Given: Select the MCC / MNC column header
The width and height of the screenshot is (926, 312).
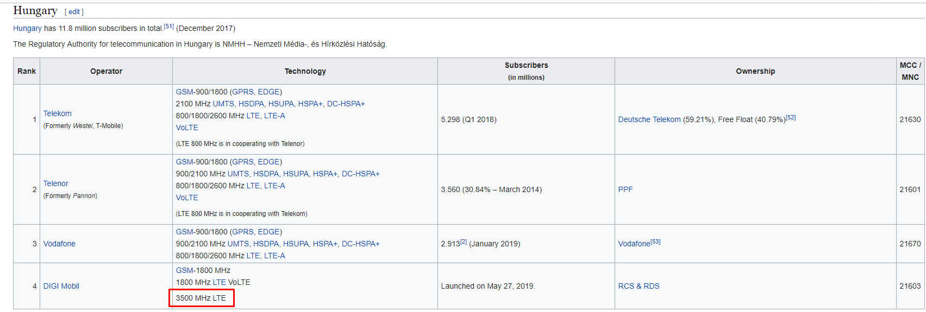Looking at the screenshot, I should point(910,71).
